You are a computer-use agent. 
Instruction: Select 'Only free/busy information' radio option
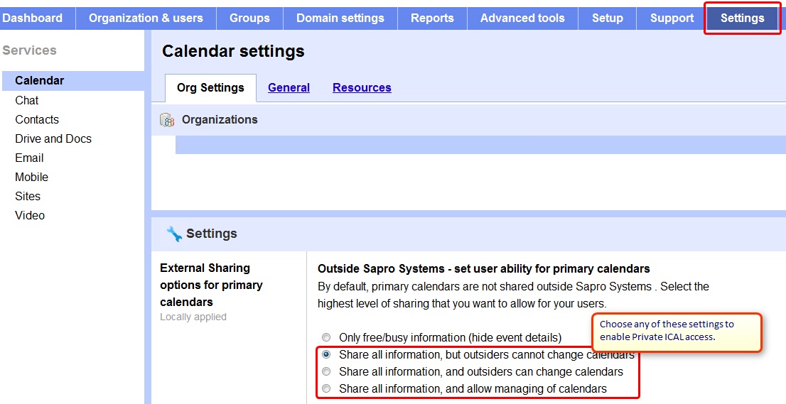coord(326,337)
